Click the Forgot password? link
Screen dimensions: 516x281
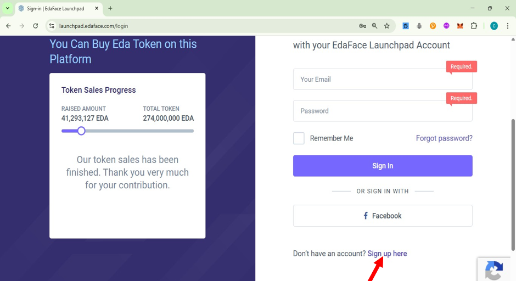(444, 138)
